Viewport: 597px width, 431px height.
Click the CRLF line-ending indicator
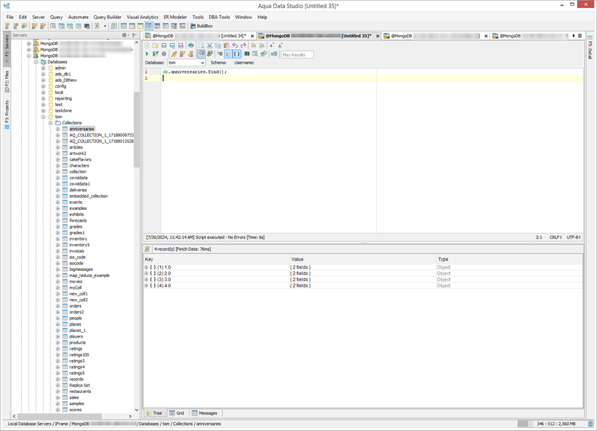[x=556, y=237]
